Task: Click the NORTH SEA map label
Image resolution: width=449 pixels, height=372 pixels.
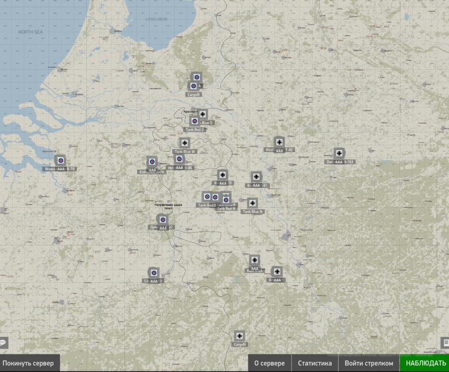Action: pos(31,32)
